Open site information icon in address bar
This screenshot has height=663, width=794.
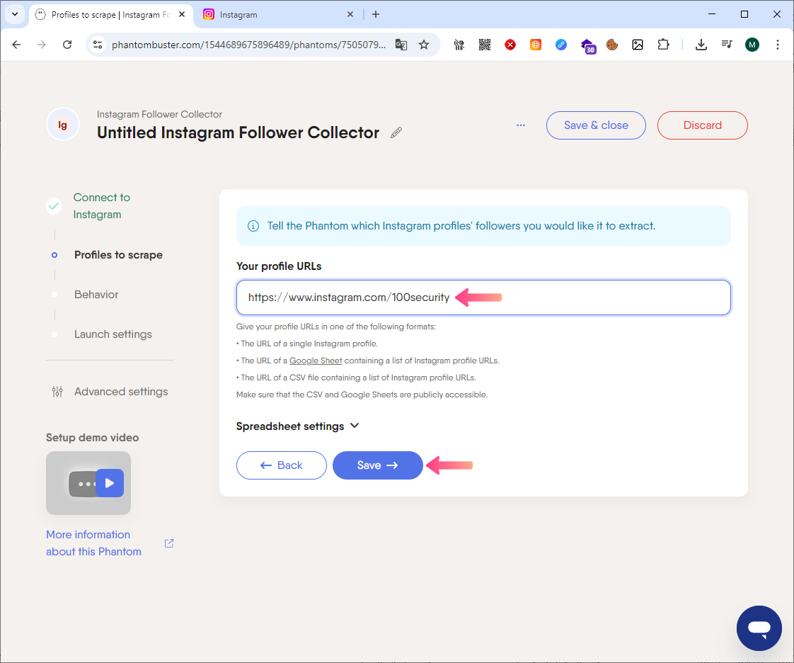click(98, 45)
